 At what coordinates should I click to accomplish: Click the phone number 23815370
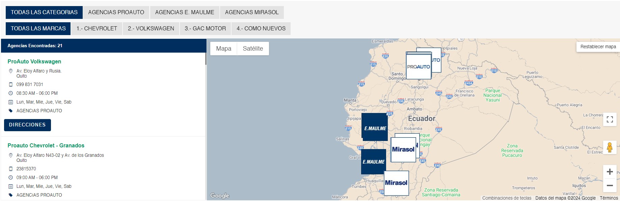pos(26,169)
